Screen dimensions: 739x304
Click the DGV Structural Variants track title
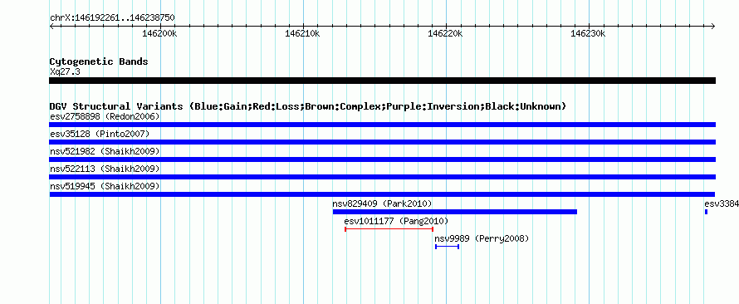(x=308, y=106)
